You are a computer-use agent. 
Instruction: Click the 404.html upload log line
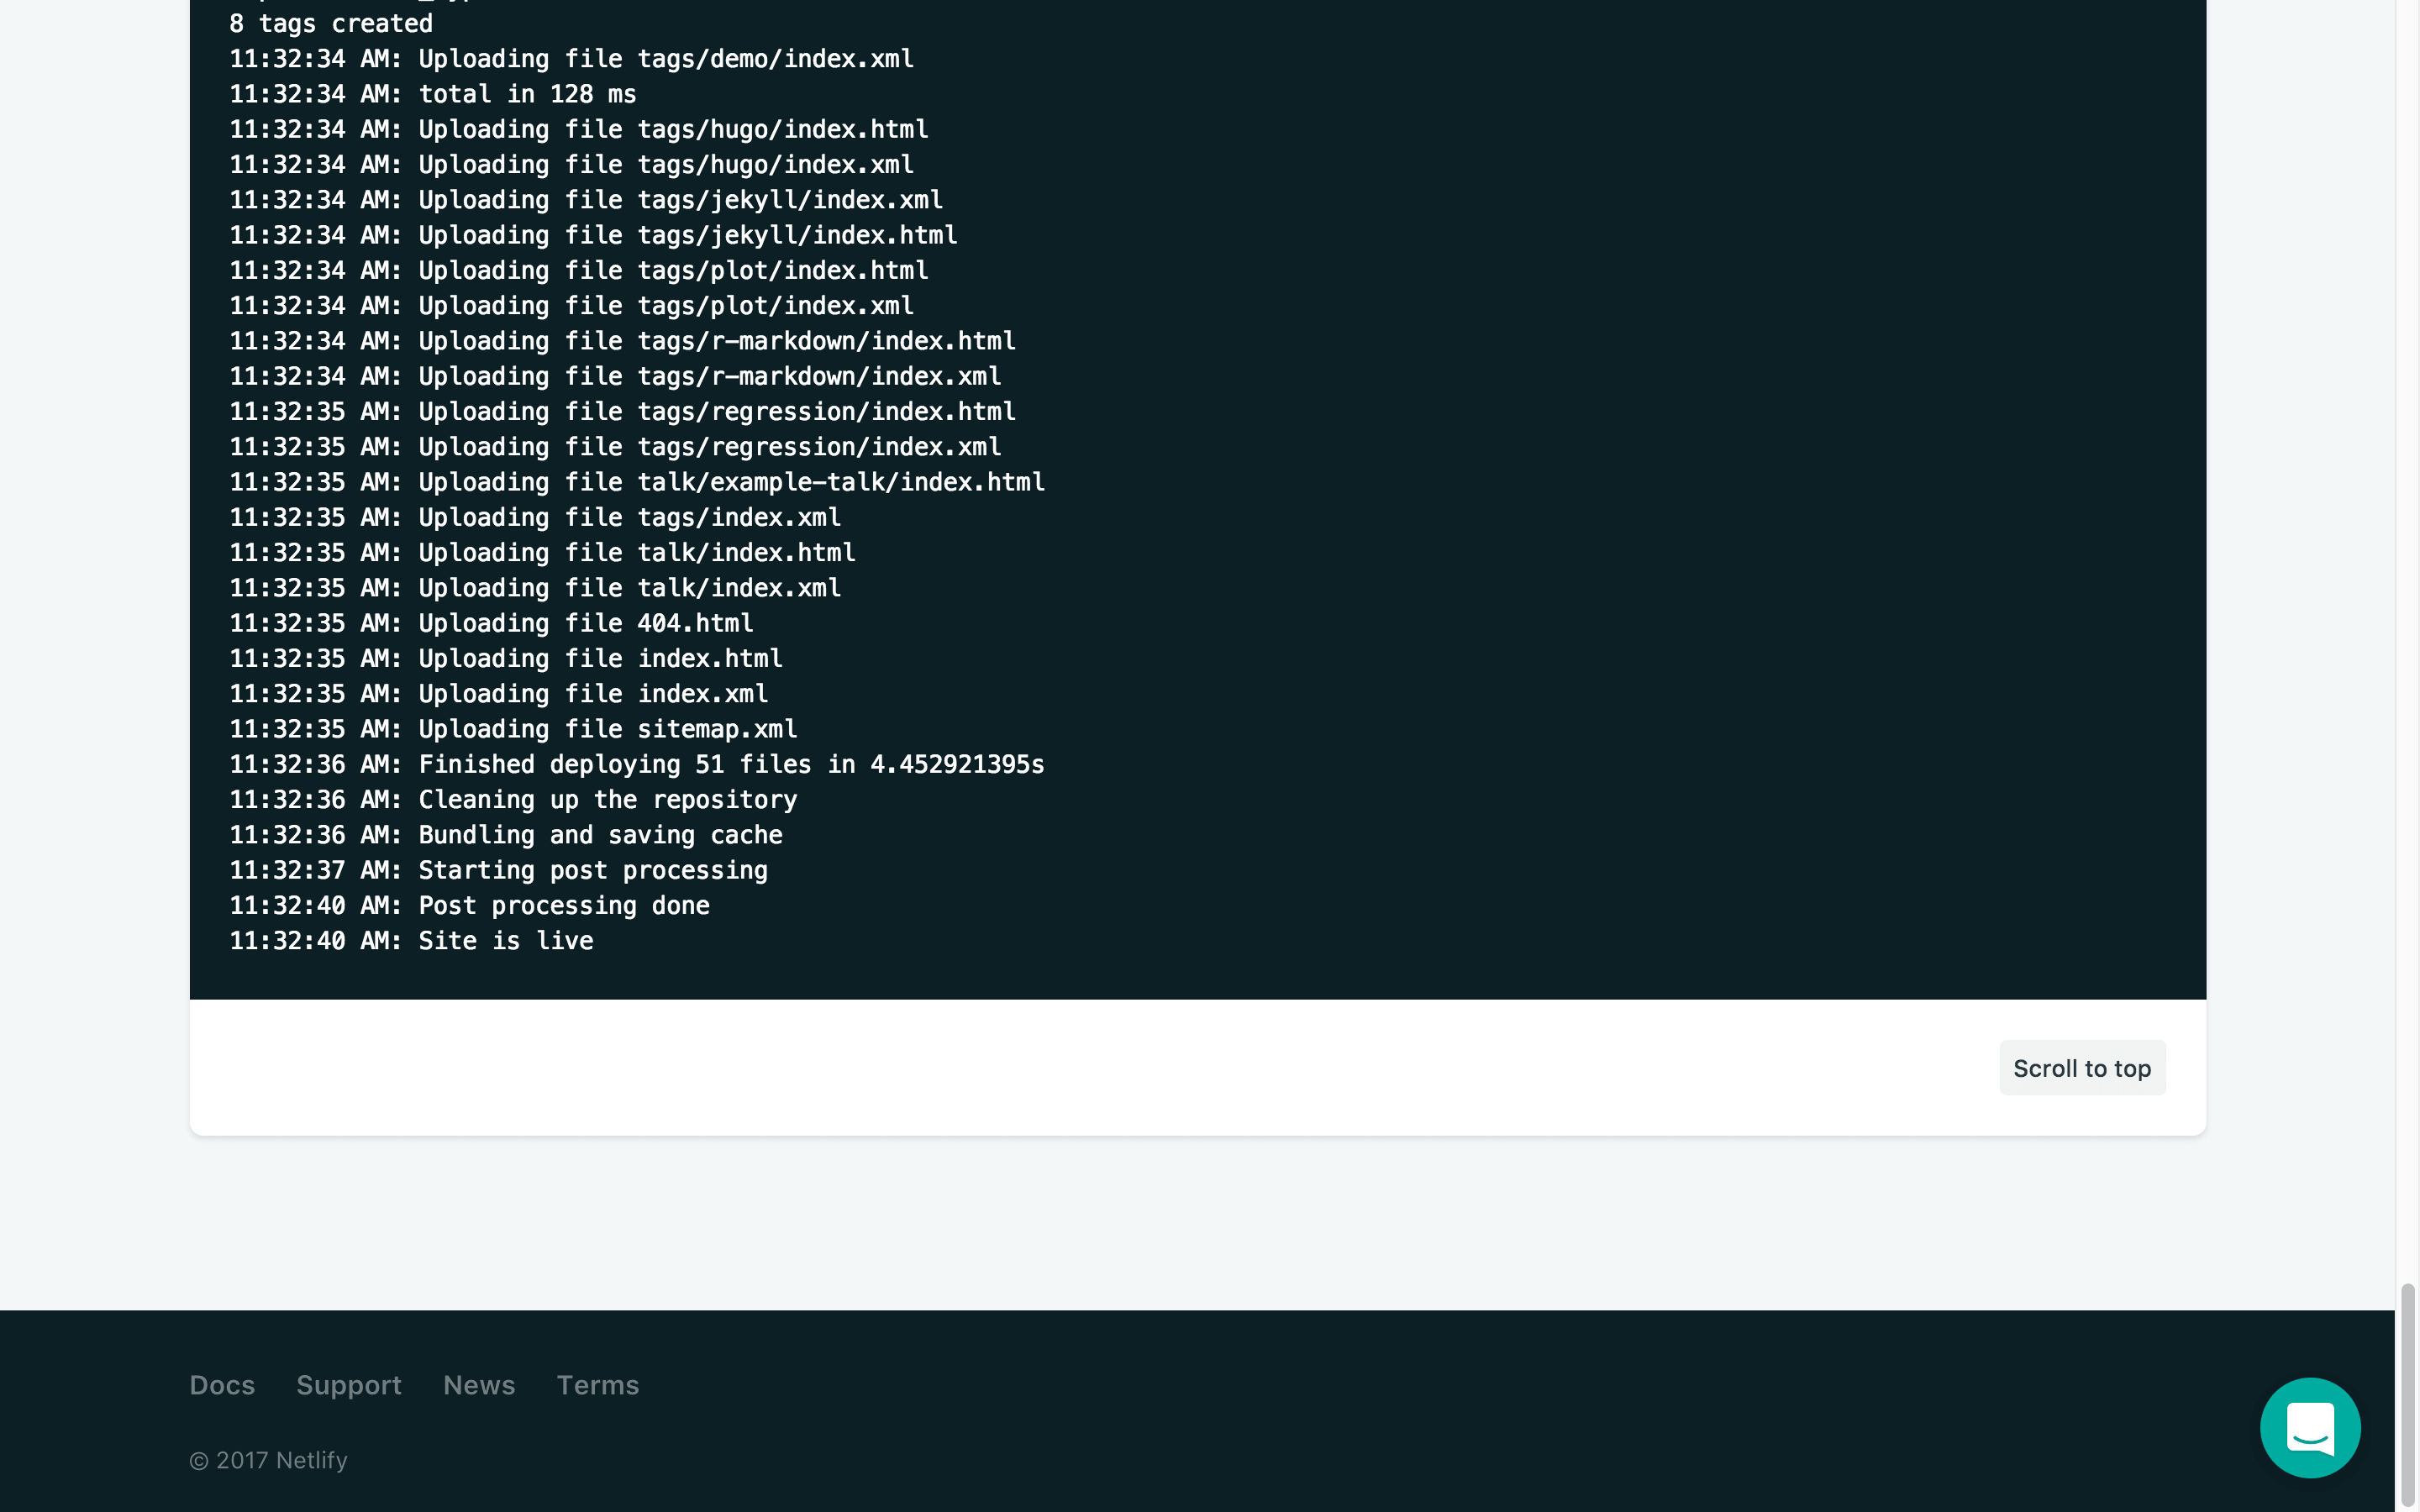point(491,623)
